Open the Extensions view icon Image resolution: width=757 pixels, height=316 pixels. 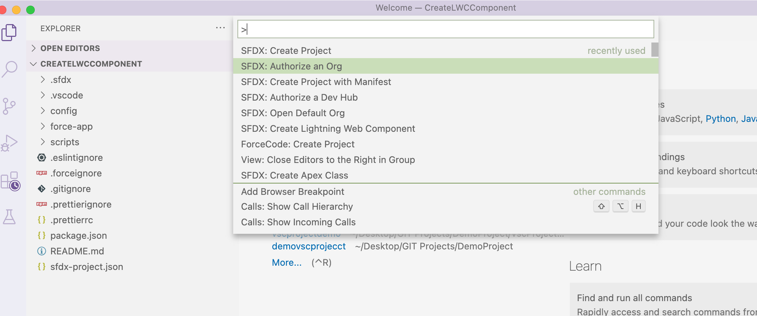coord(10,181)
